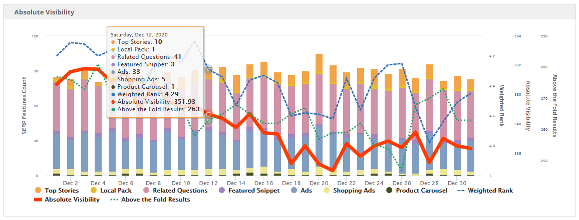The height and width of the screenshot is (220, 579).
Task: Select the Dec 12 Absolute Visibility data point
Action: coord(208,114)
